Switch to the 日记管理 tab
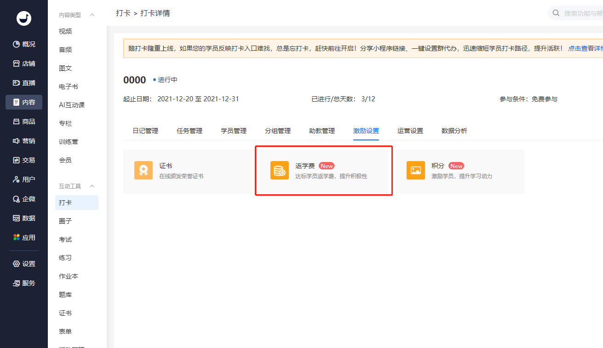Screen dimensions: 603x348 (x=145, y=131)
